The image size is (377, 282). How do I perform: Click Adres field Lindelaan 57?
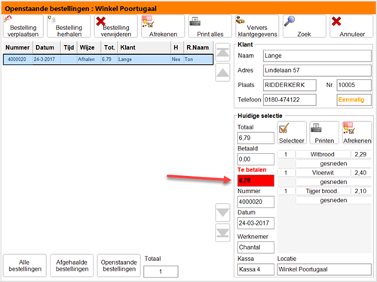(x=317, y=71)
